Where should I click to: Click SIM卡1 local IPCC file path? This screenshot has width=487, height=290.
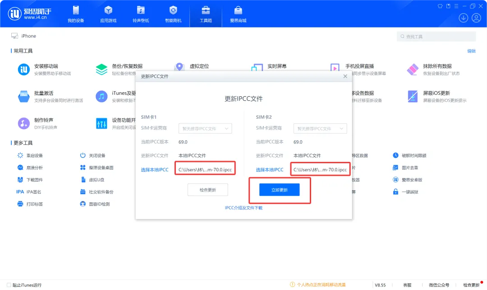click(205, 170)
